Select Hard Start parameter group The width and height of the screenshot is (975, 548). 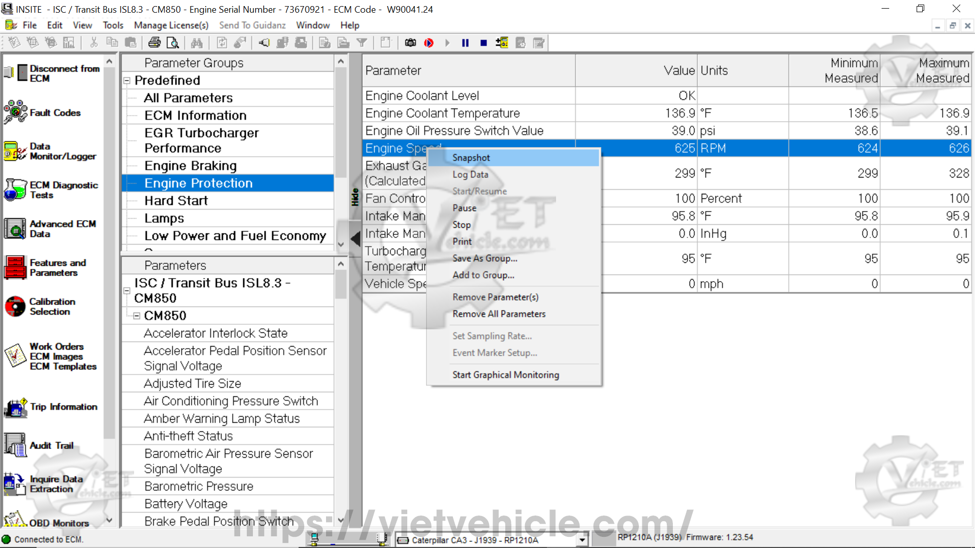(176, 201)
